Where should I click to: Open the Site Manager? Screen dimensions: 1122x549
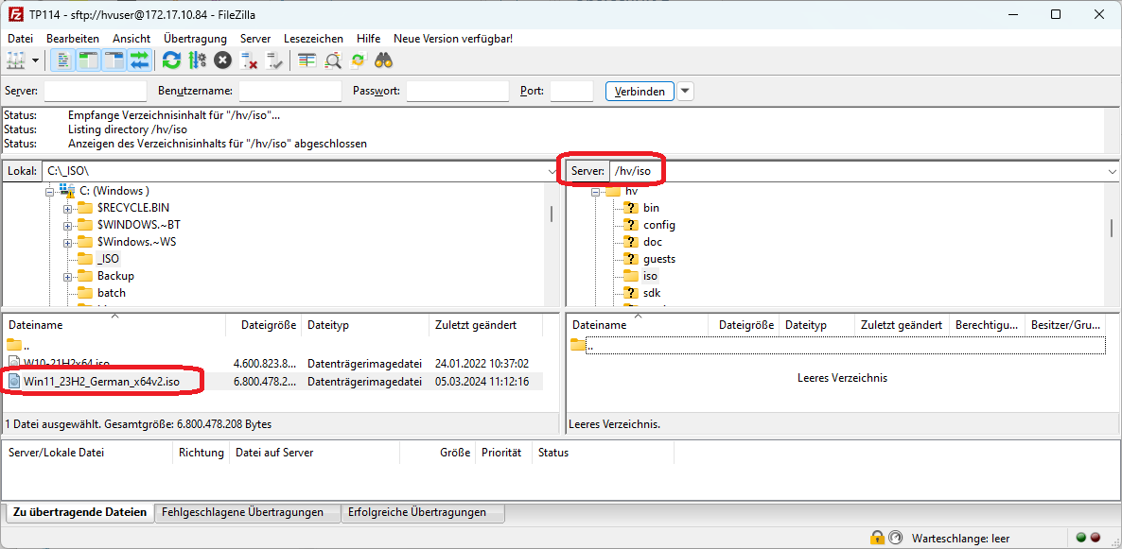point(16,60)
